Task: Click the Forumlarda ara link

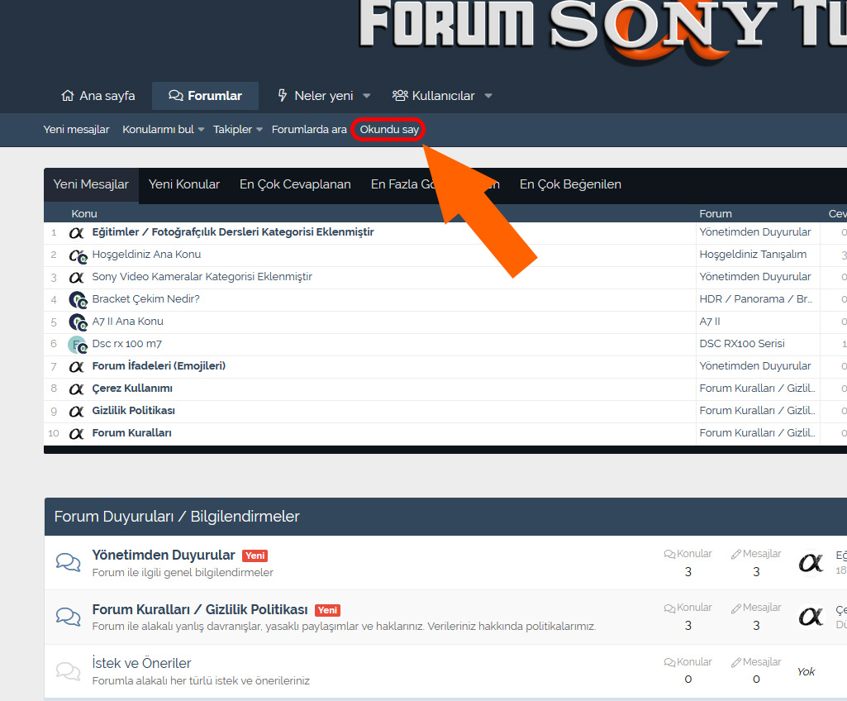Action: pyautogui.click(x=309, y=130)
